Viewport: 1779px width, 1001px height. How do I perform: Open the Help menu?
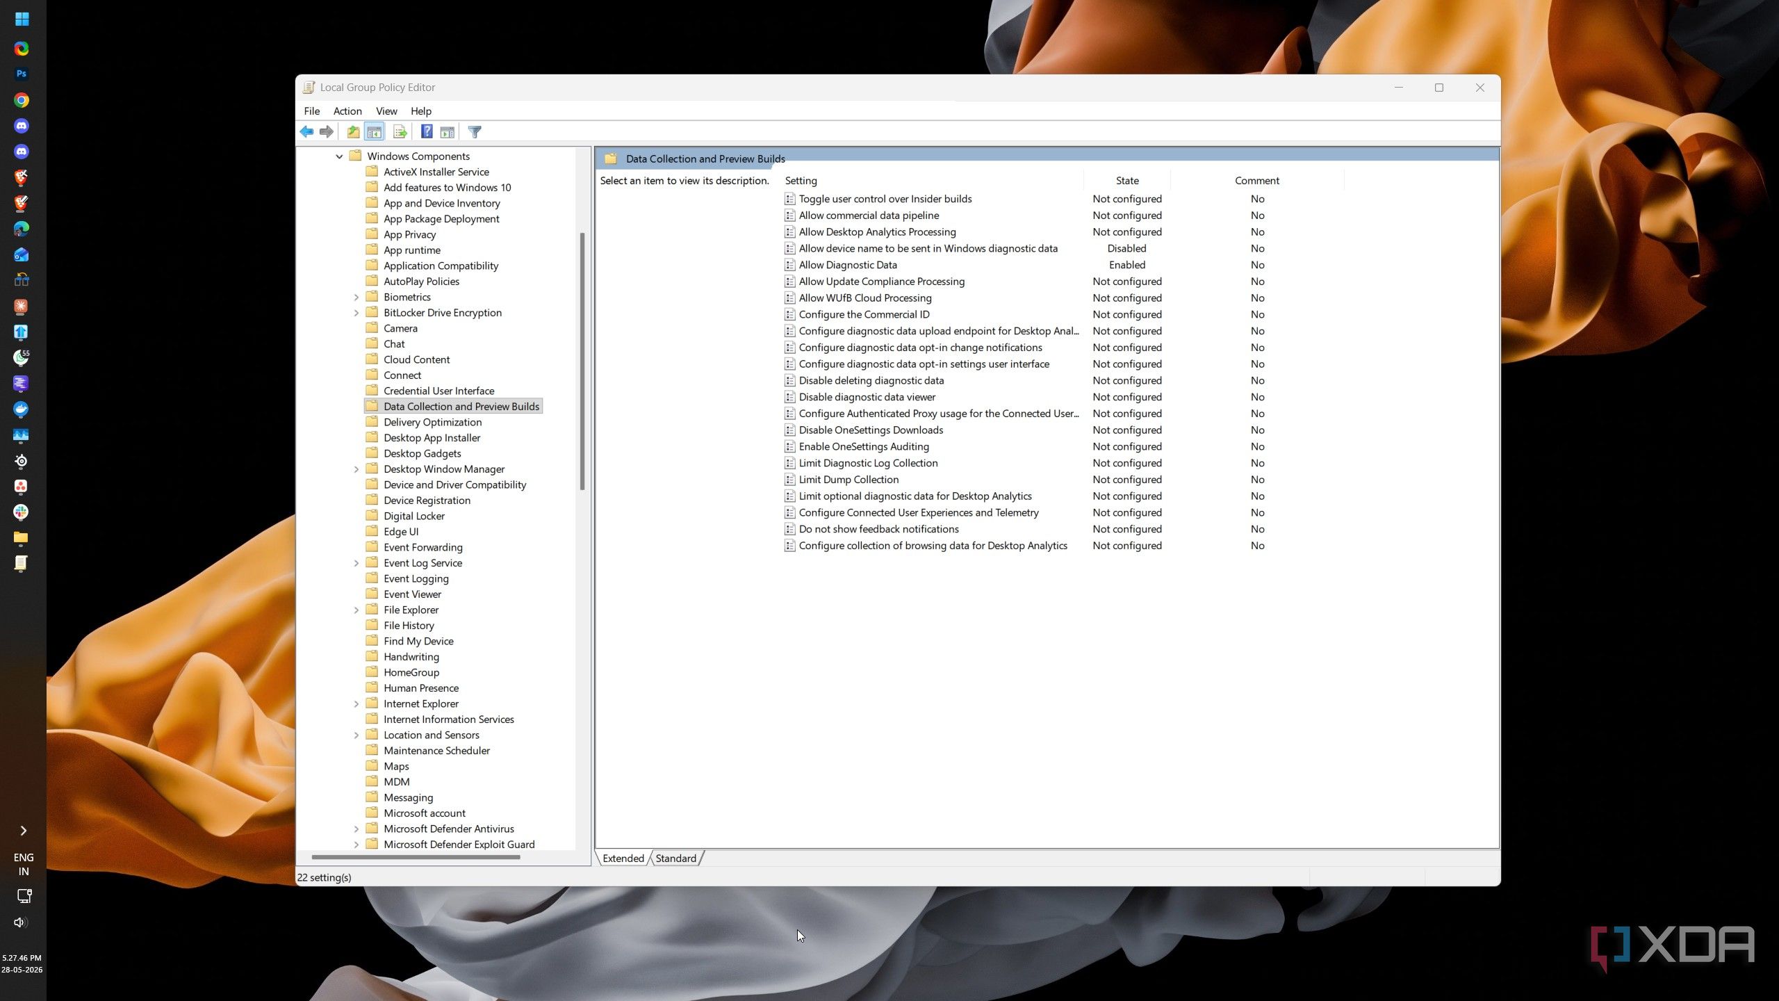coord(420,111)
